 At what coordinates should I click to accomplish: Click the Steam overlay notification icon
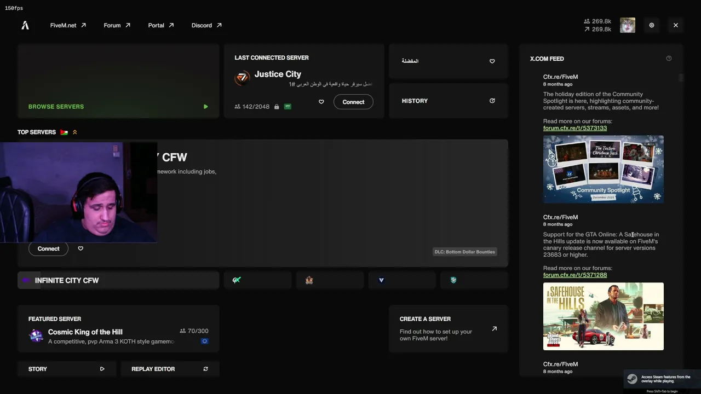[x=632, y=379]
